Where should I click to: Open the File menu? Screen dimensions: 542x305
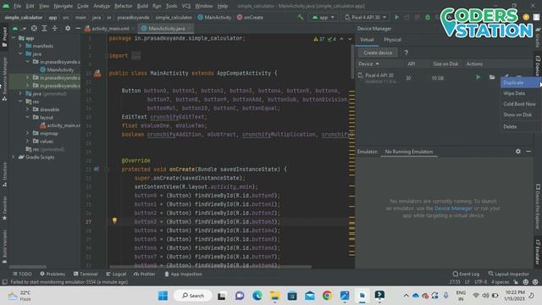tap(17, 6)
